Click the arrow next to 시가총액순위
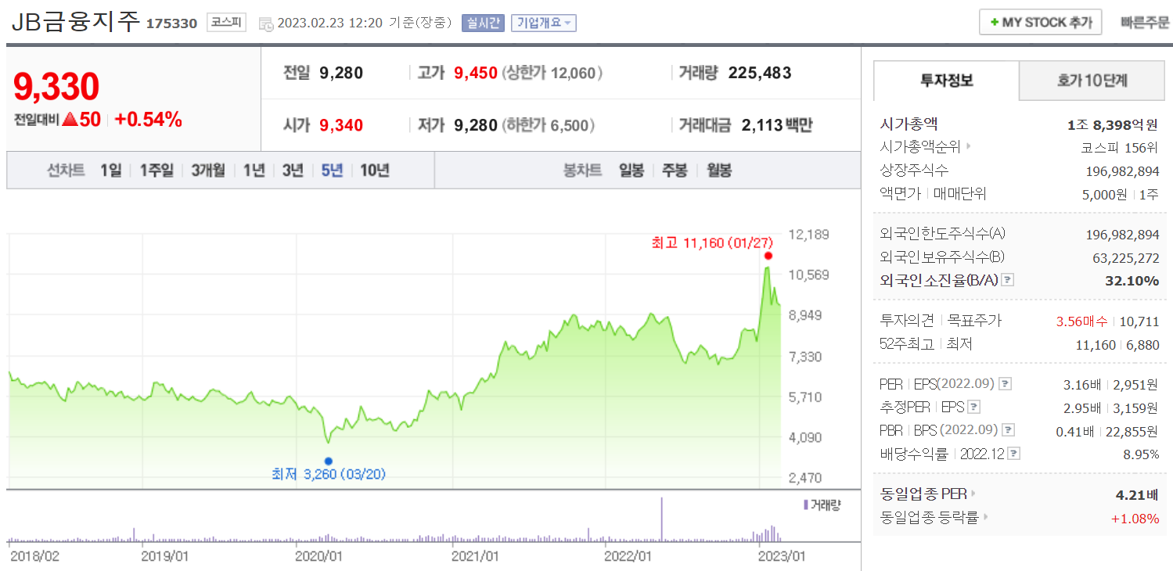Viewport: 1173px width, 571px height. coord(968,146)
